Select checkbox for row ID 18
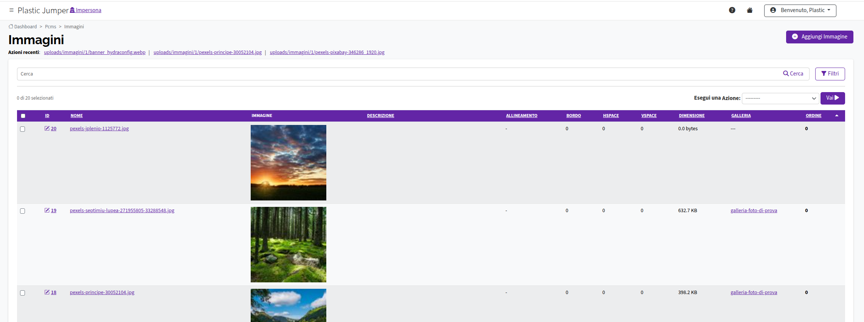The width and height of the screenshot is (864, 322). (23, 293)
